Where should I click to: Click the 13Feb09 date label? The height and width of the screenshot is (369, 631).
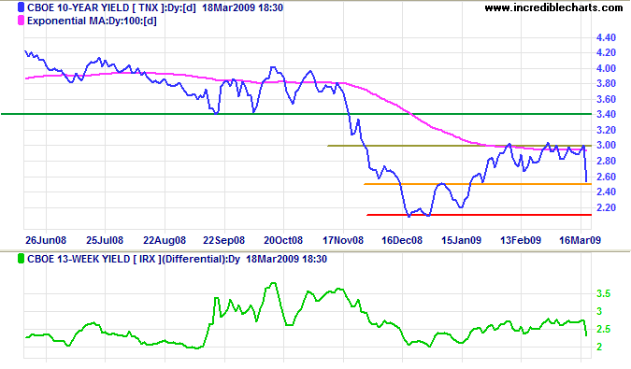point(521,240)
